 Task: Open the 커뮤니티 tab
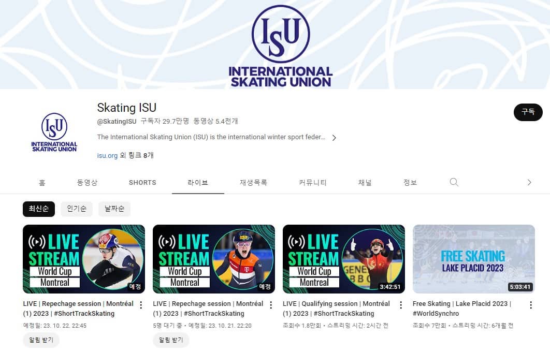[x=312, y=183]
